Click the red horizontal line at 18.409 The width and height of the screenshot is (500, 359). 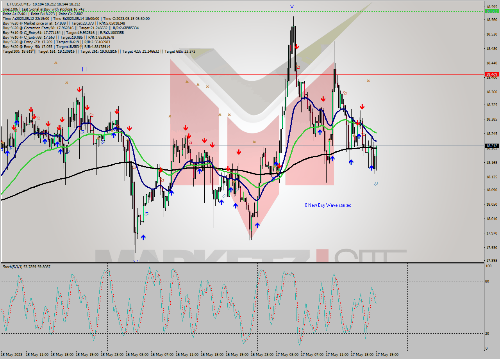tap(242, 74)
